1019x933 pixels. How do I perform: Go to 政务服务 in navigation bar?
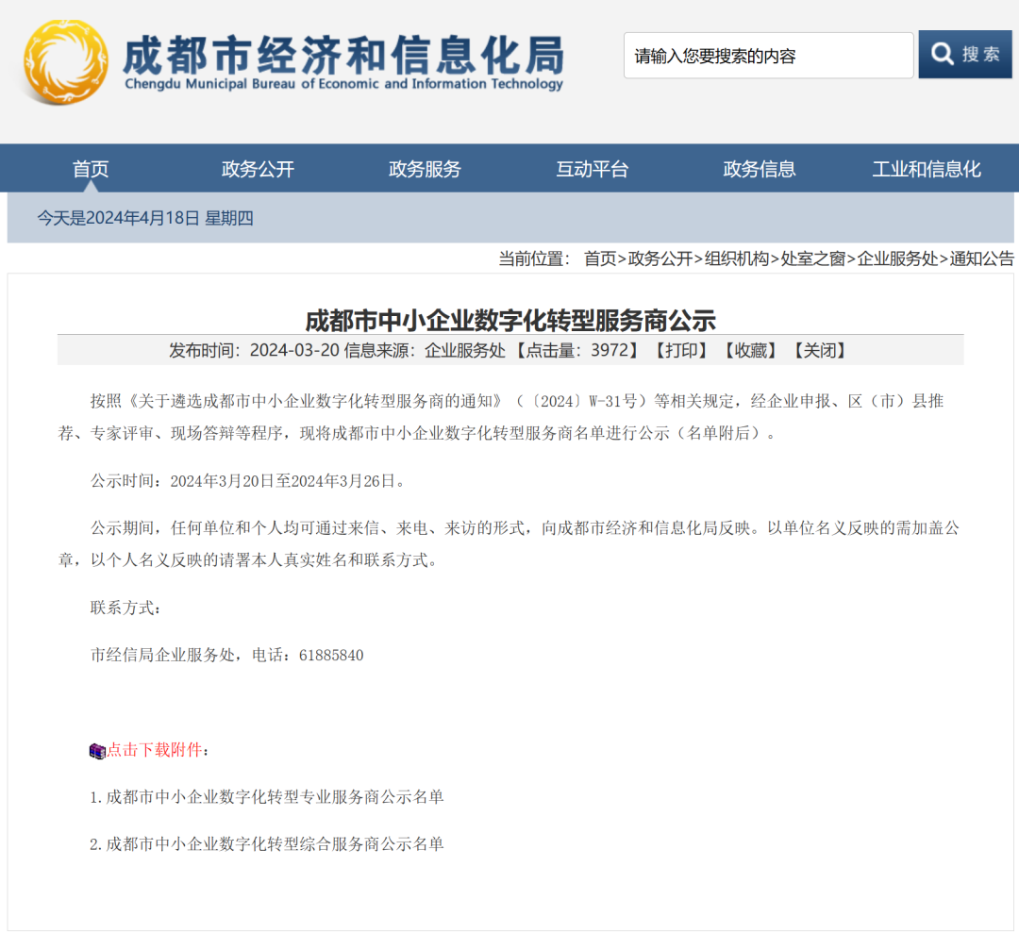click(x=425, y=169)
